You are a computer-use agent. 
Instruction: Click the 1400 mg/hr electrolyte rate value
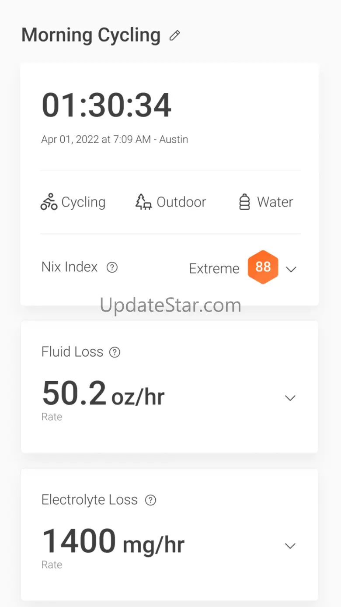click(113, 541)
